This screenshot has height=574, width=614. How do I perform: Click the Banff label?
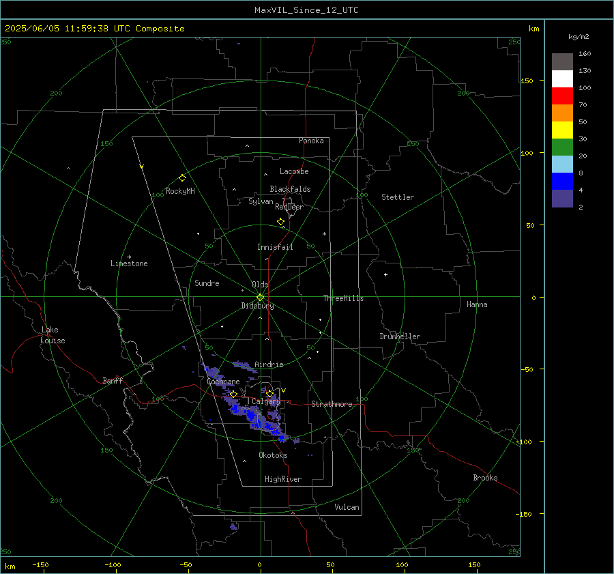[113, 380]
